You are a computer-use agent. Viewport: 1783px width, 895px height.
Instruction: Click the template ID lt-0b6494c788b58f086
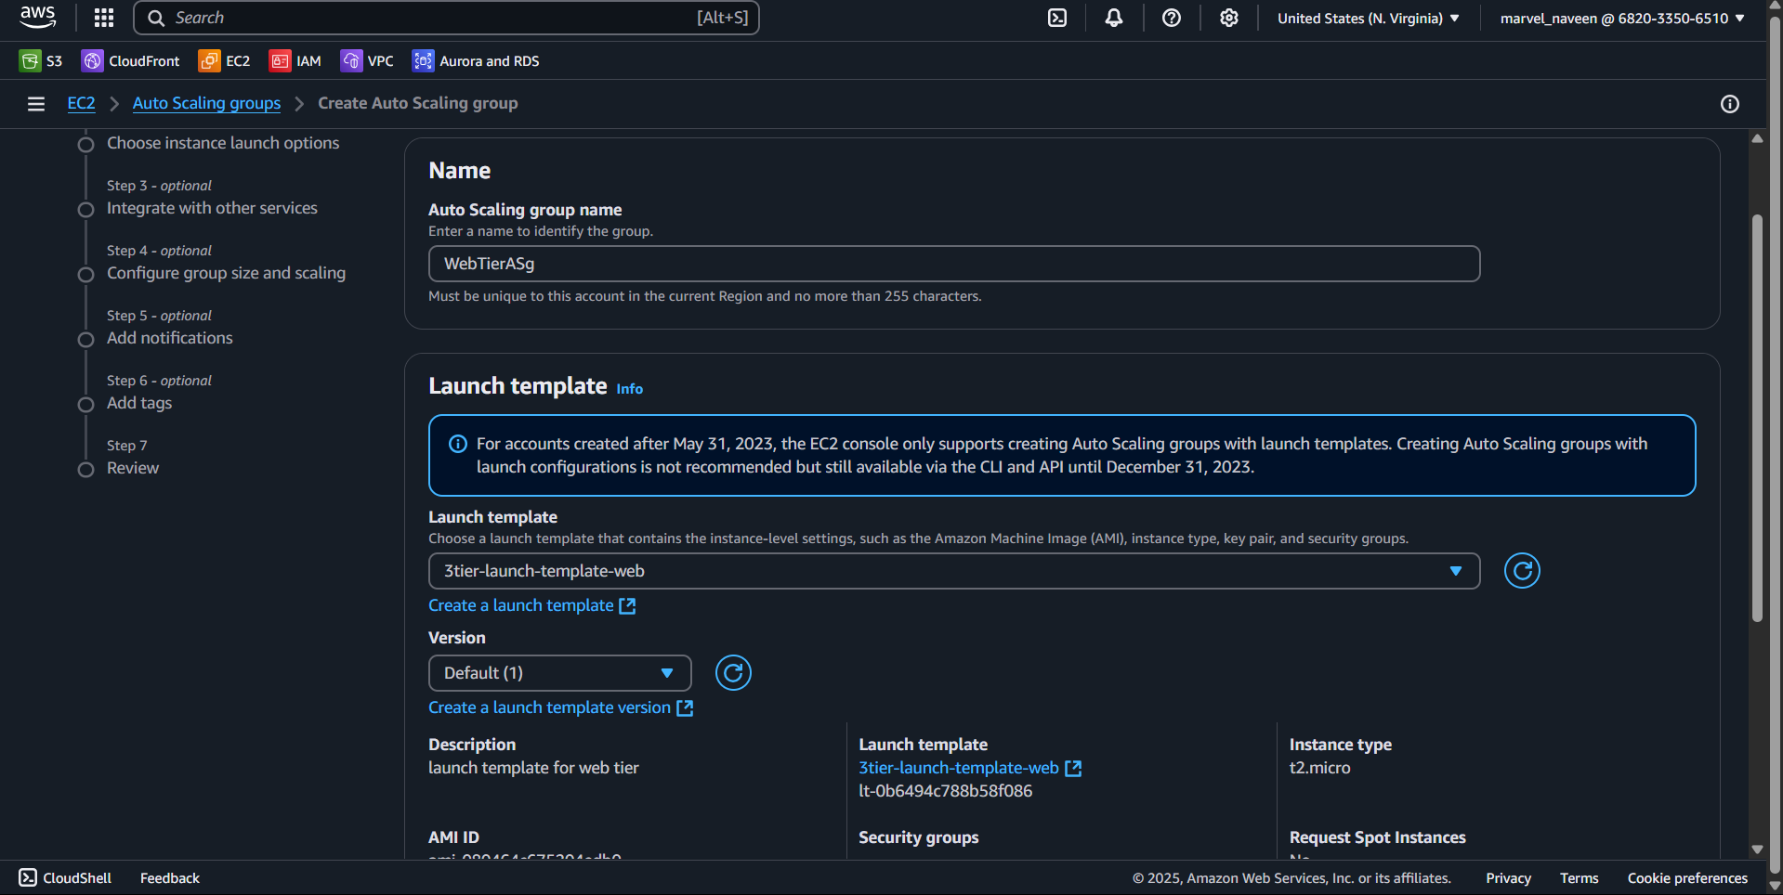tap(945, 791)
